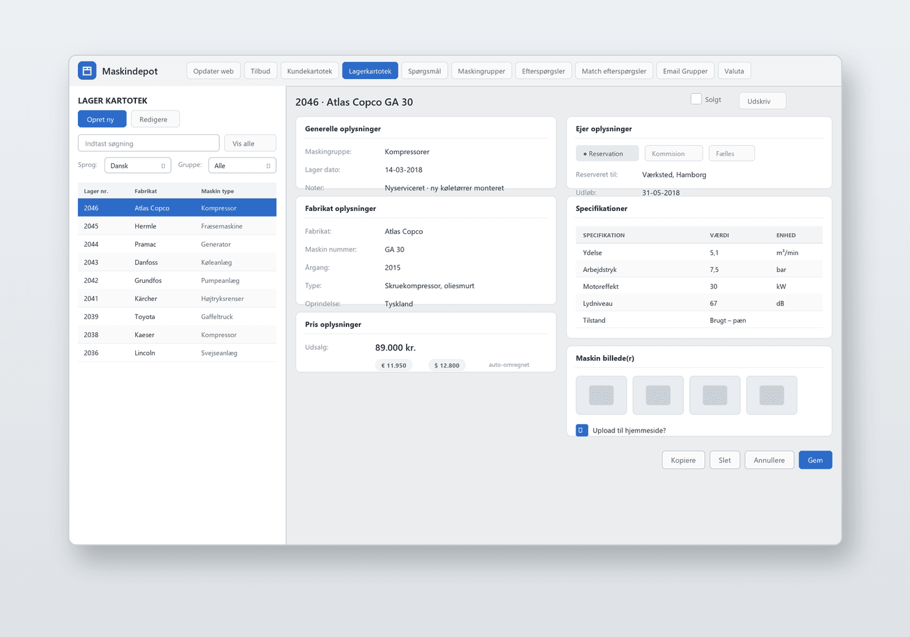Select row 2042 Grundfos
The height and width of the screenshot is (637, 910).
tap(177, 280)
